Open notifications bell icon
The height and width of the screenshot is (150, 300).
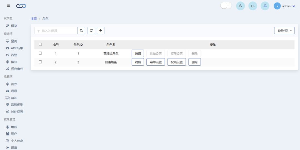[265, 6]
